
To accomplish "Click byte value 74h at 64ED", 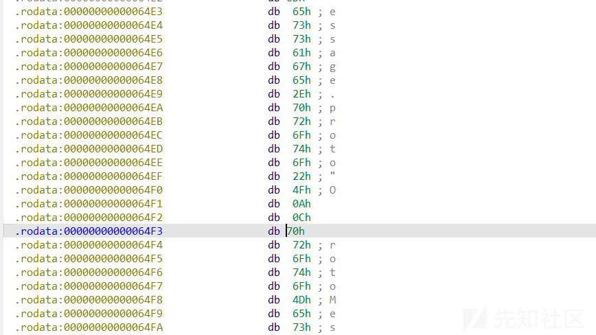I will [301, 149].
